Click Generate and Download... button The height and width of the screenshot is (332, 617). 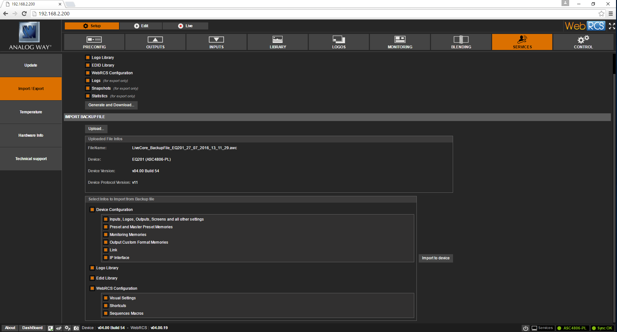point(111,105)
